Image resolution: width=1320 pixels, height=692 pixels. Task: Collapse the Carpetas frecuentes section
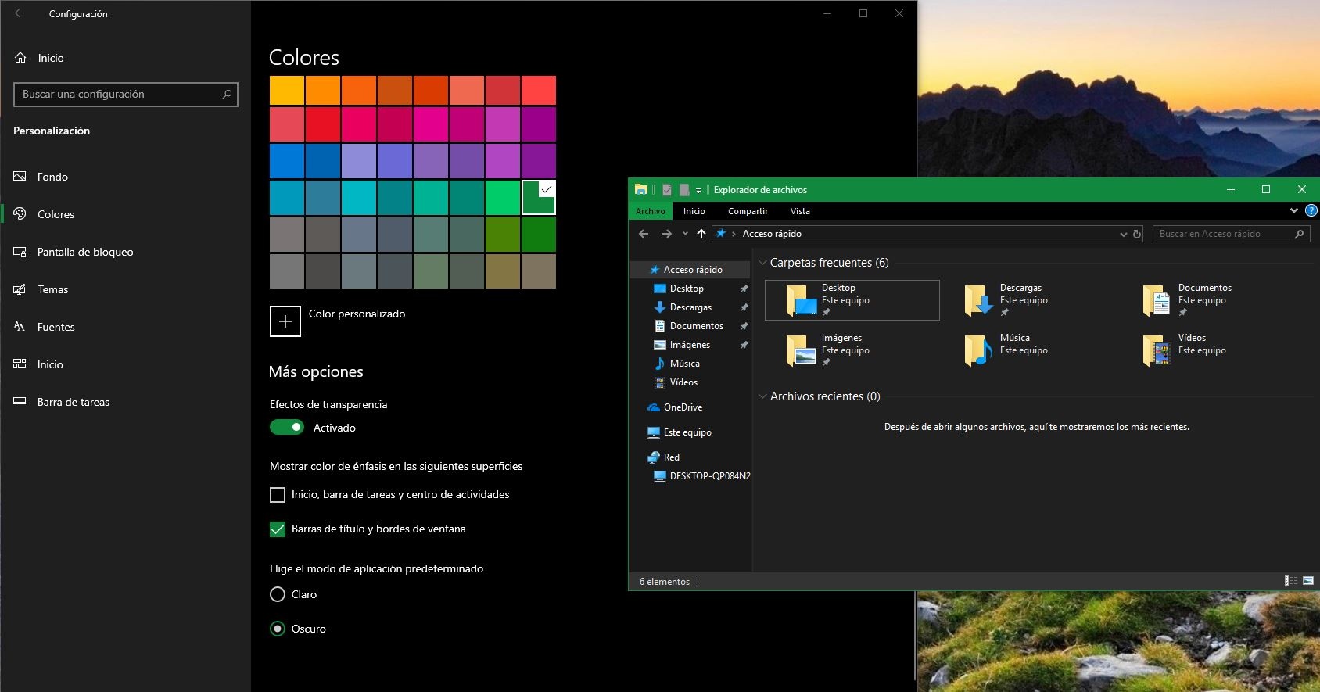(x=762, y=263)
